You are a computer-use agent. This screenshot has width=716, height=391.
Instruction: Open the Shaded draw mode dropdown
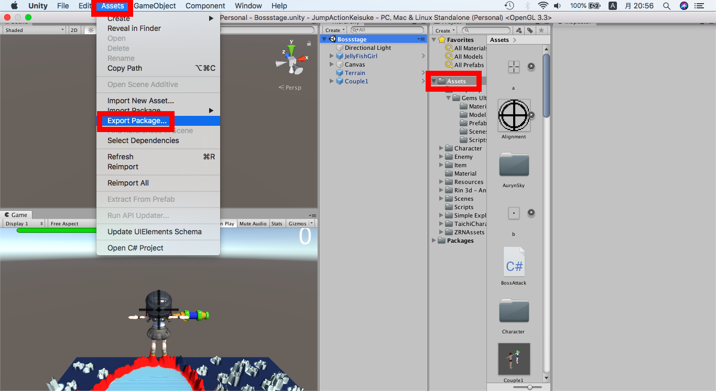point(34,30)
